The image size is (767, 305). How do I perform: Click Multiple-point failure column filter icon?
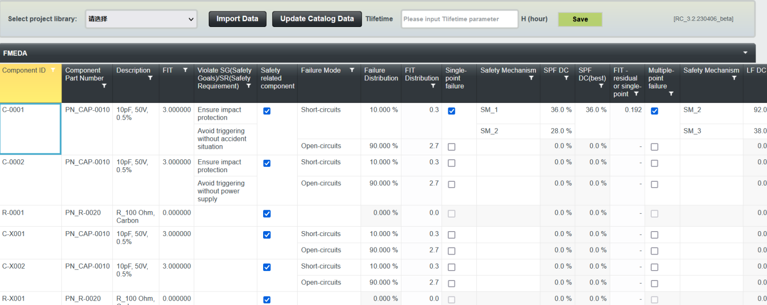click(x=671, y=94)
